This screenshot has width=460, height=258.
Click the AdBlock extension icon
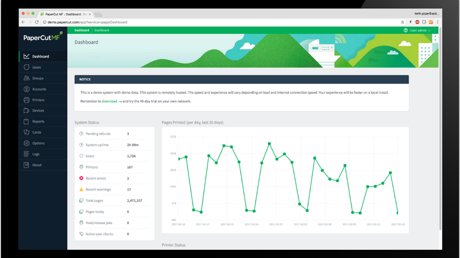[417, 22]
